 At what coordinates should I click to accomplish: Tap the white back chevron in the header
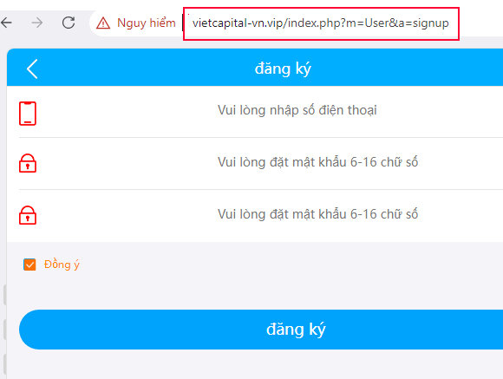pyautogui.click(x=32, y=69)
